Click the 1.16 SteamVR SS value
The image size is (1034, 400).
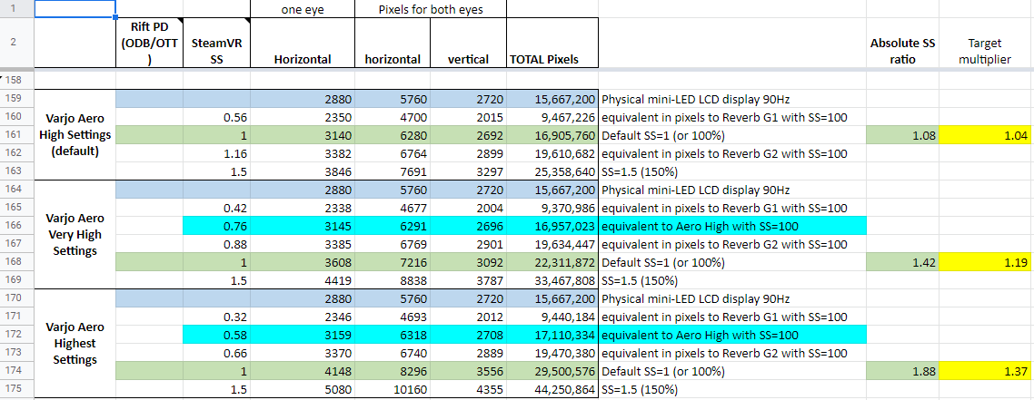point(216,154)
